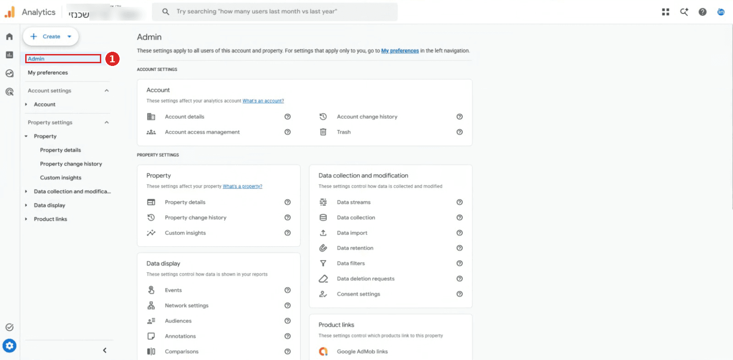The image size is (733, 360).
Task: Click the Analytics logo in header
Action: tap(10, 12)
